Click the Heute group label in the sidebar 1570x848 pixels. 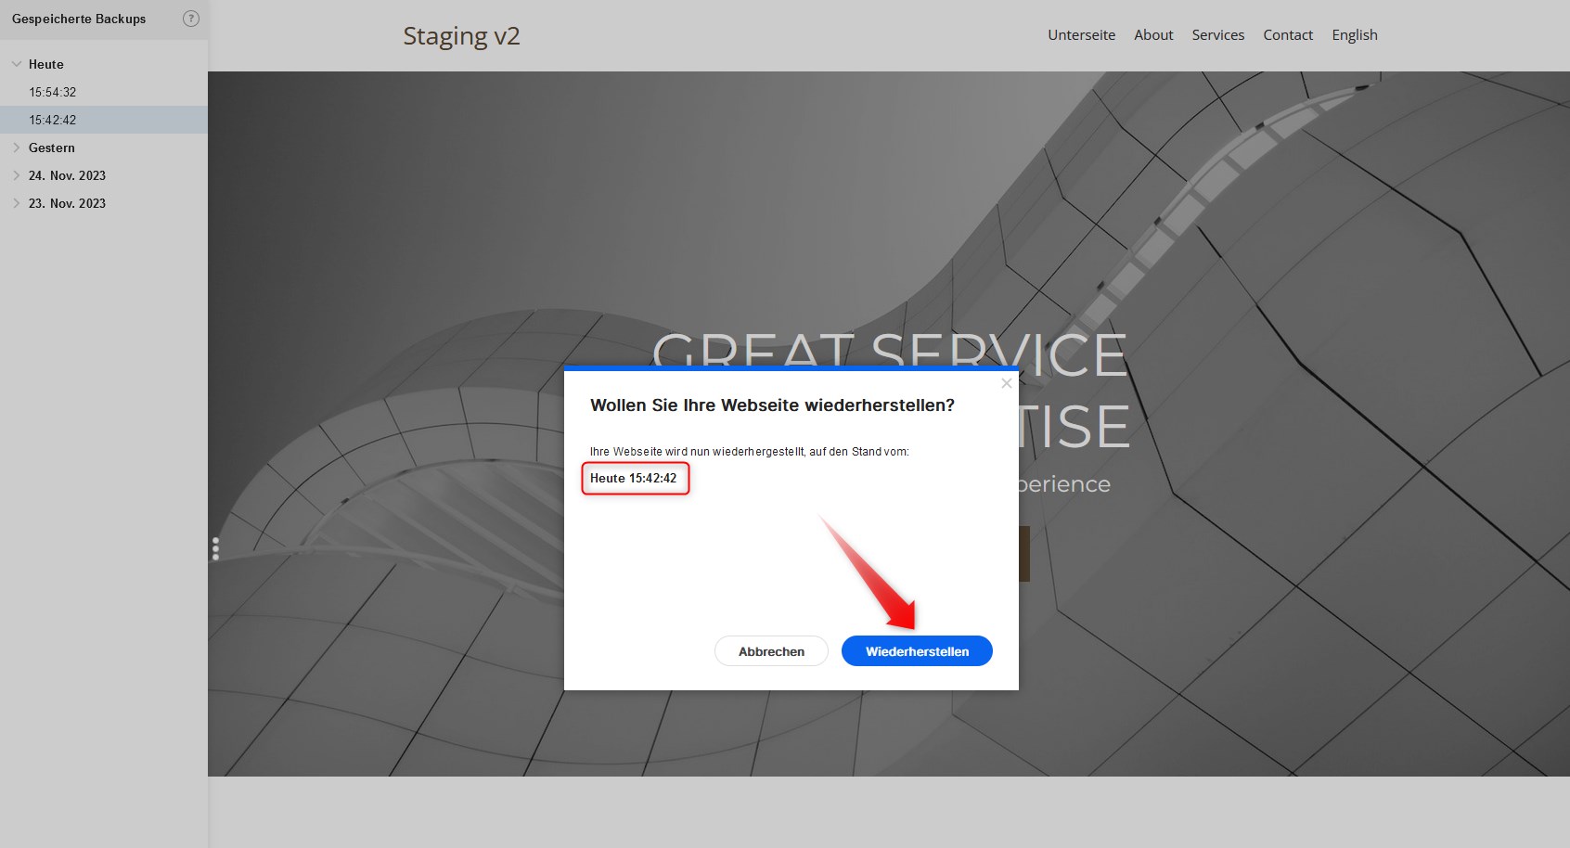pos(46,64)
